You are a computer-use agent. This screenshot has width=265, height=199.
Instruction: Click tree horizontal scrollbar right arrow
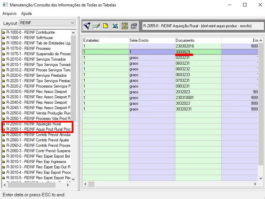[68, 185]
